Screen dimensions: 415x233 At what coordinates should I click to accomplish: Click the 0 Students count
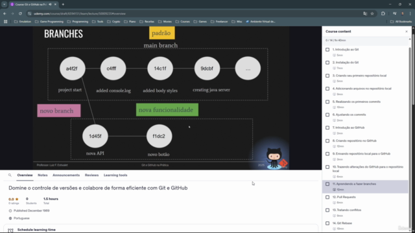click(27, 199)
